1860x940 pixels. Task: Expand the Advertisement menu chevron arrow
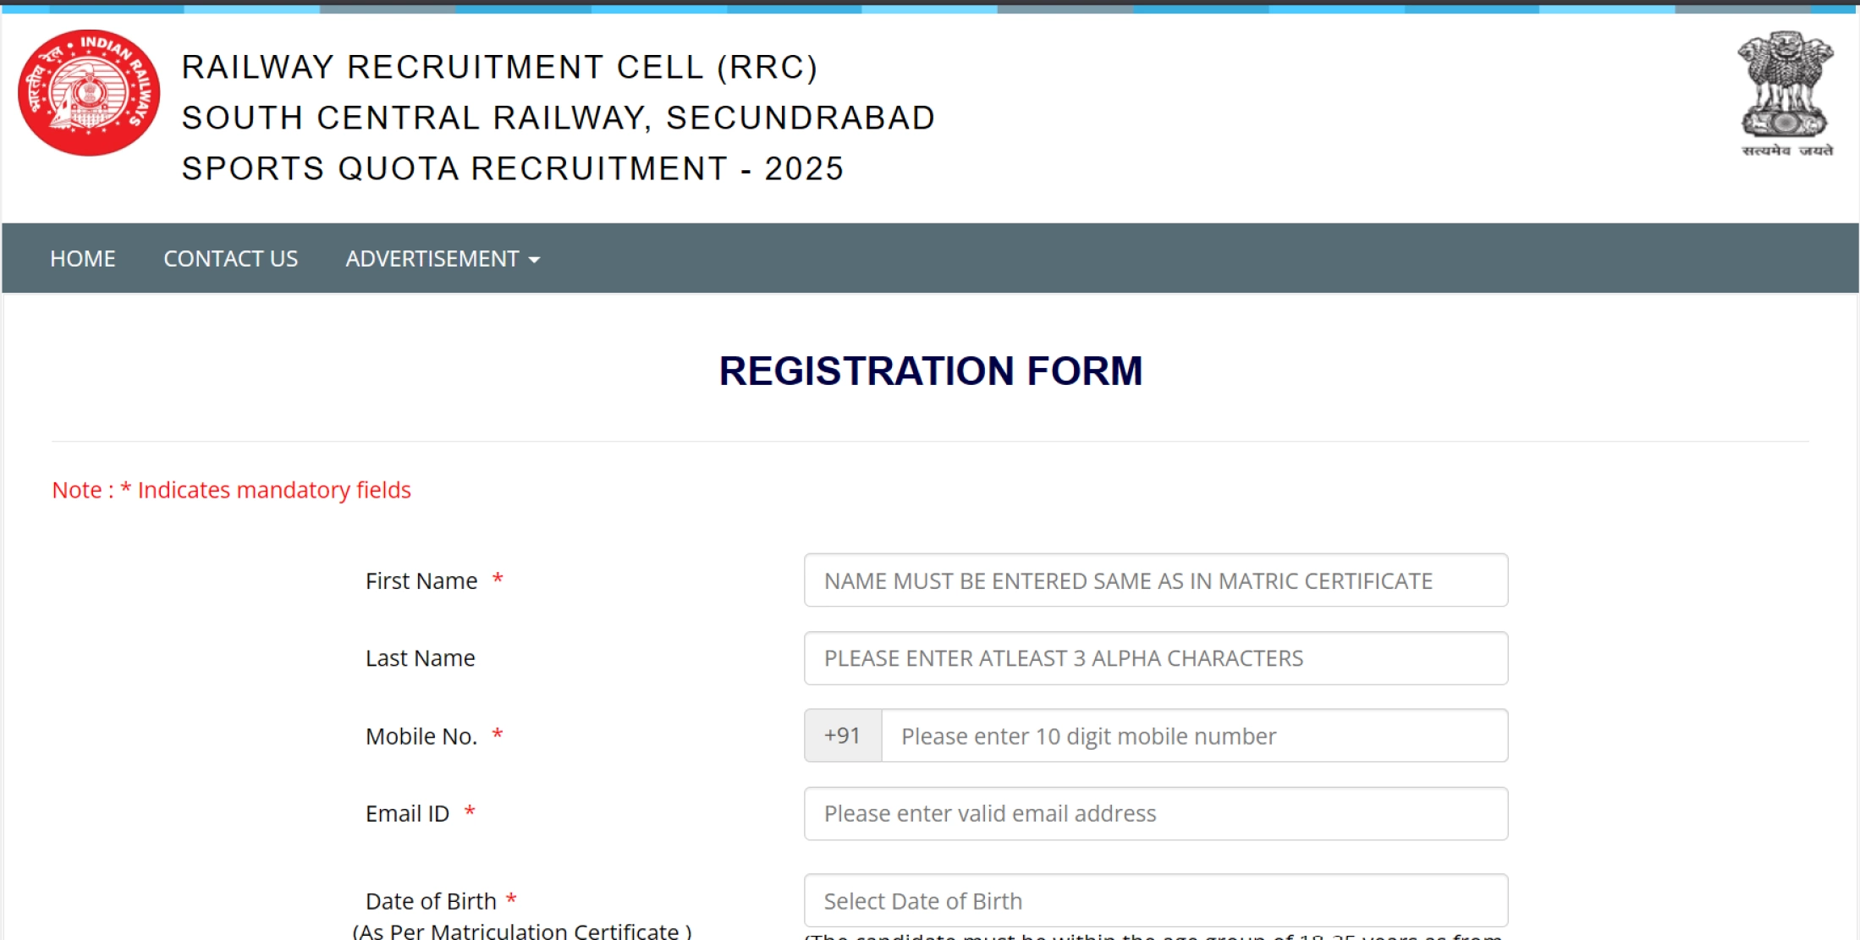pyautogui.click(x=533, y=261)
